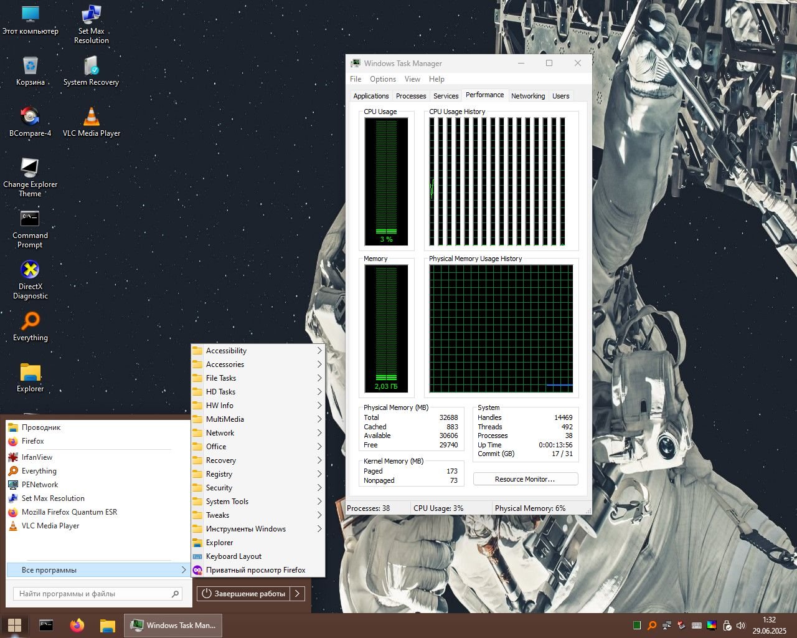Open shutdown options arrow next to Завершение работы
This screenshot has height=638, width=797.
pyautogui.click(x=298, y=594)
